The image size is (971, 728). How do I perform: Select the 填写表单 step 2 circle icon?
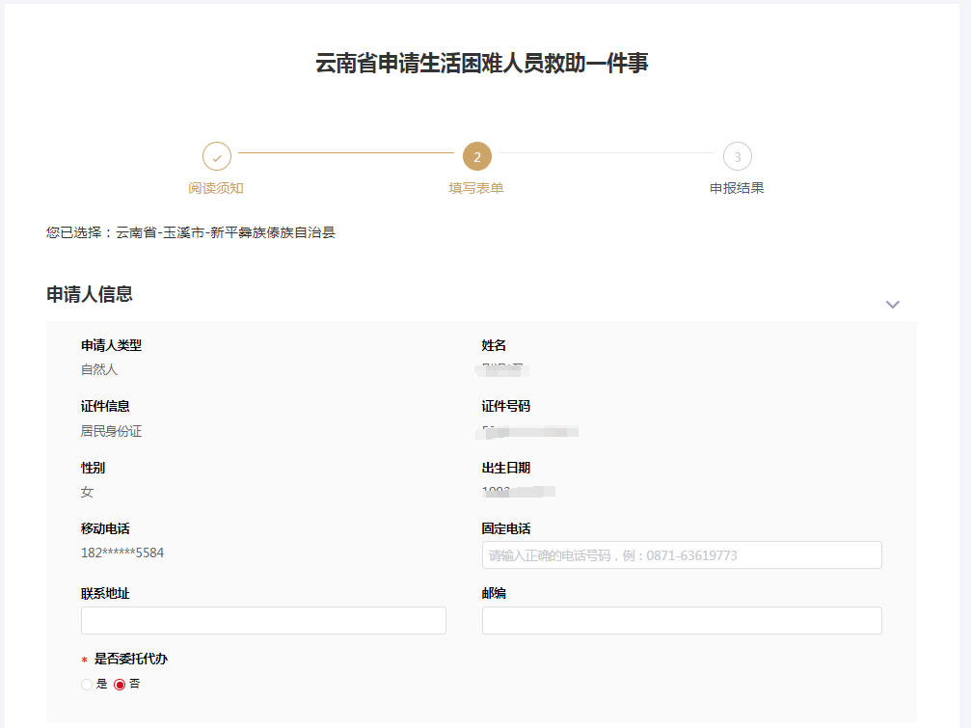point(475,156)
